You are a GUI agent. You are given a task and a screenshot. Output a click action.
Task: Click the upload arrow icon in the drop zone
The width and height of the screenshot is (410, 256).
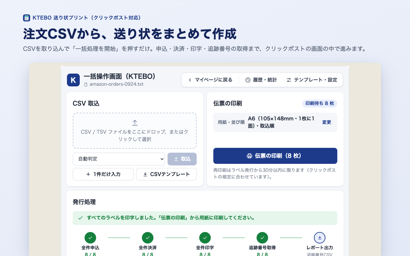pyautogui.click(x=135, y=123)
